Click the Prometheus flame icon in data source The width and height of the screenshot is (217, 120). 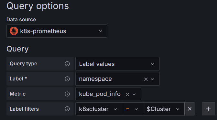click(14, 31)
